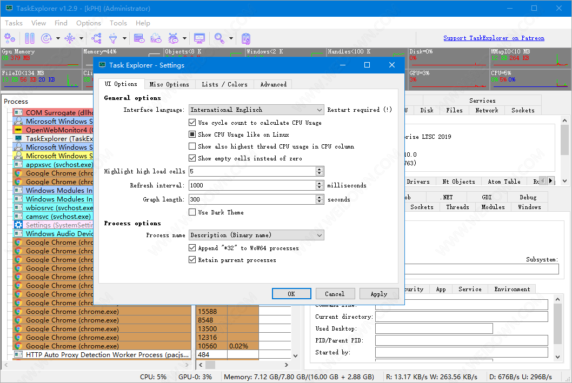Open the find dropdown arrow in toolbar
The width and height of the screenshot is (572, 383).
(x=231, y=38)
